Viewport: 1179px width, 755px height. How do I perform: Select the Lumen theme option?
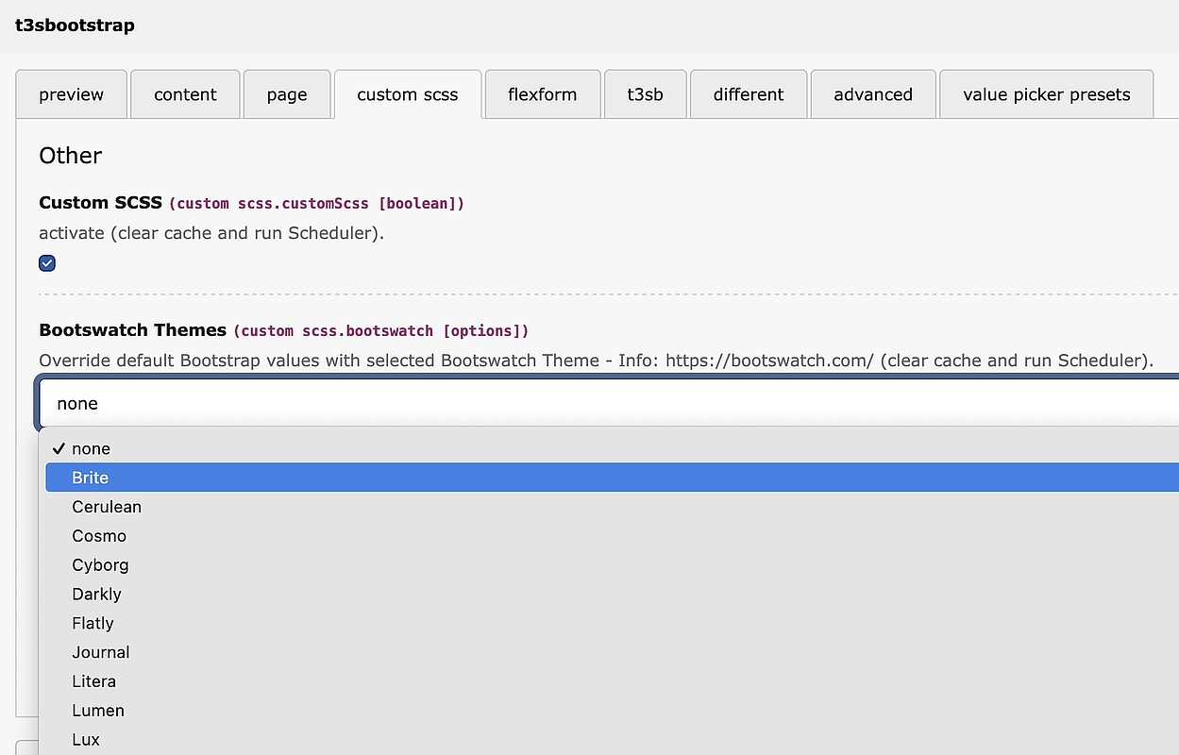coord(98,711)
